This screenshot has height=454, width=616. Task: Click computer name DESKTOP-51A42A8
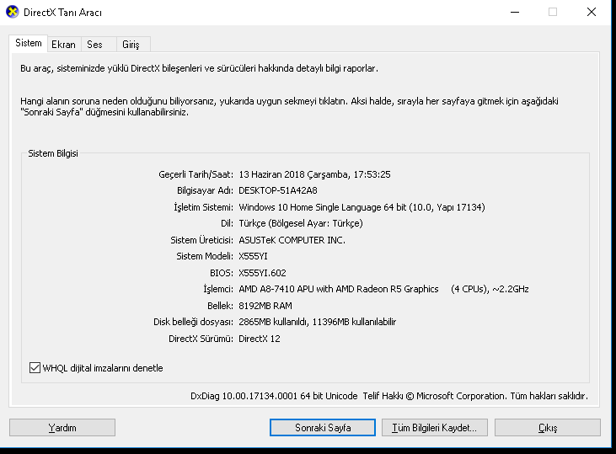tap(278, 190)
